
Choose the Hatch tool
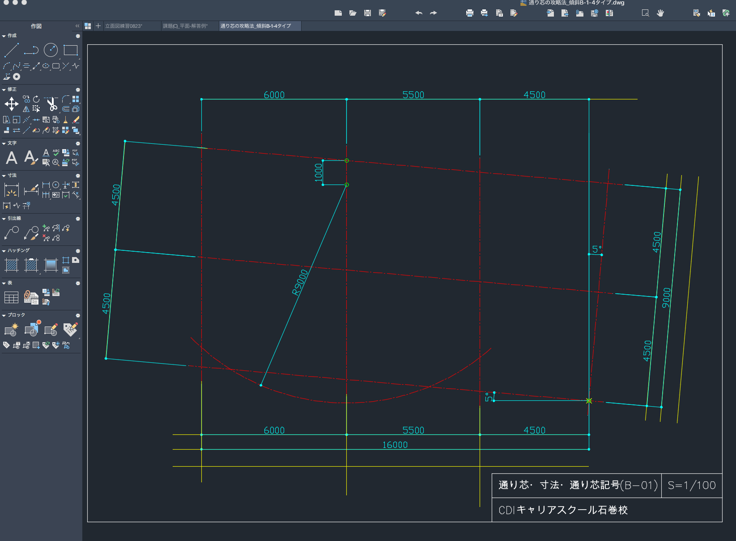12,265
